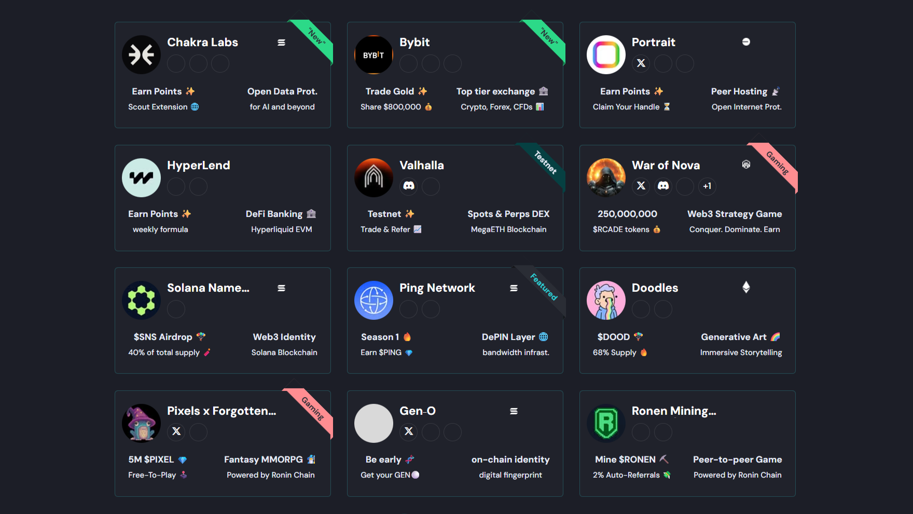Click the War of Nova avatar

pos(606,178)
